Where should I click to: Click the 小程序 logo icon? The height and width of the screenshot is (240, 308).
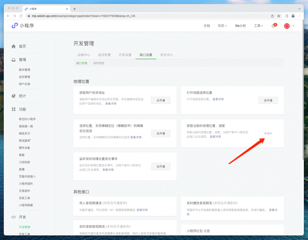(15, 26)
